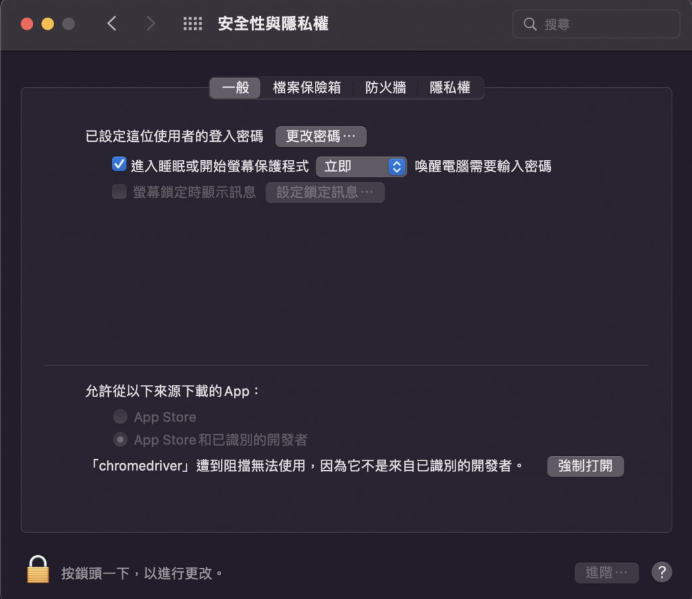Click 強制打開 to allow chromedriver

(x=585, y=466)
